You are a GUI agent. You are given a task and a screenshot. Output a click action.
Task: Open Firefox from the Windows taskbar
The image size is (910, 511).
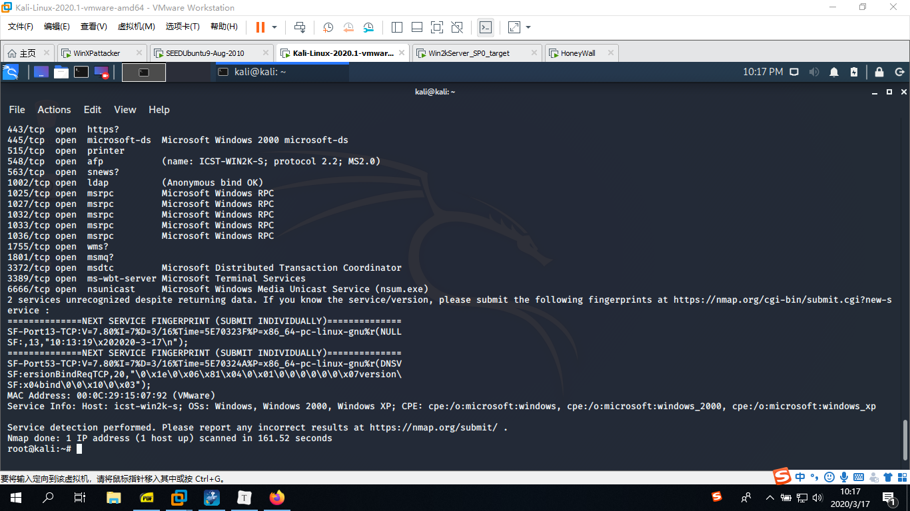tap(276, 497)
